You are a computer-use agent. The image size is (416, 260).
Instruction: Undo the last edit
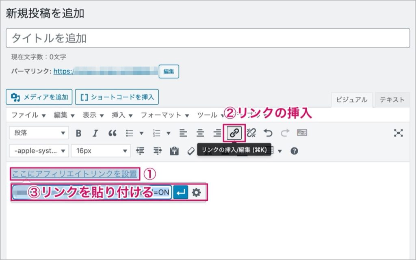coord(268,133)
